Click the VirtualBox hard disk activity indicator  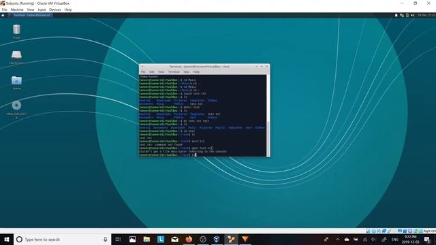368,231
